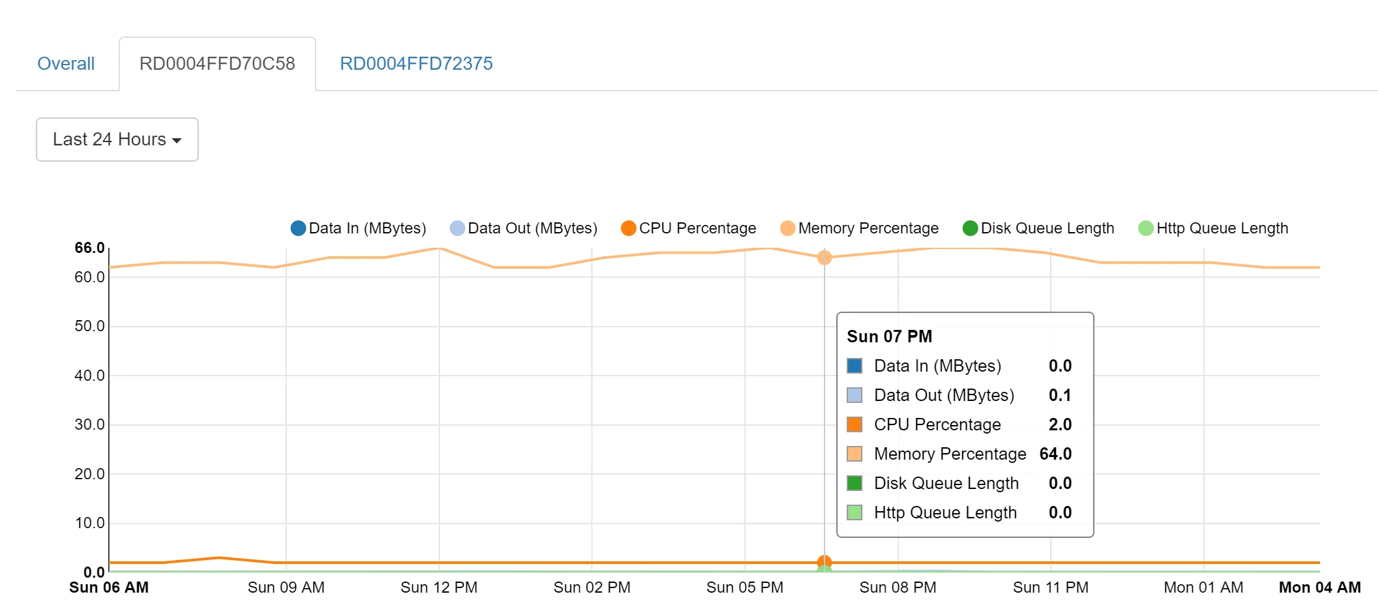Click the Memory Percentage legend dot
The height and width of the screenshot is (607, 1378).
(x=787, y=228)
